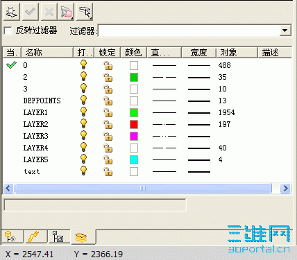Open cyan color swatch of LAYER5
Image resolution: width=297 pixels, height=260 pixels.
pyautogui.click(x=134, y=159)
